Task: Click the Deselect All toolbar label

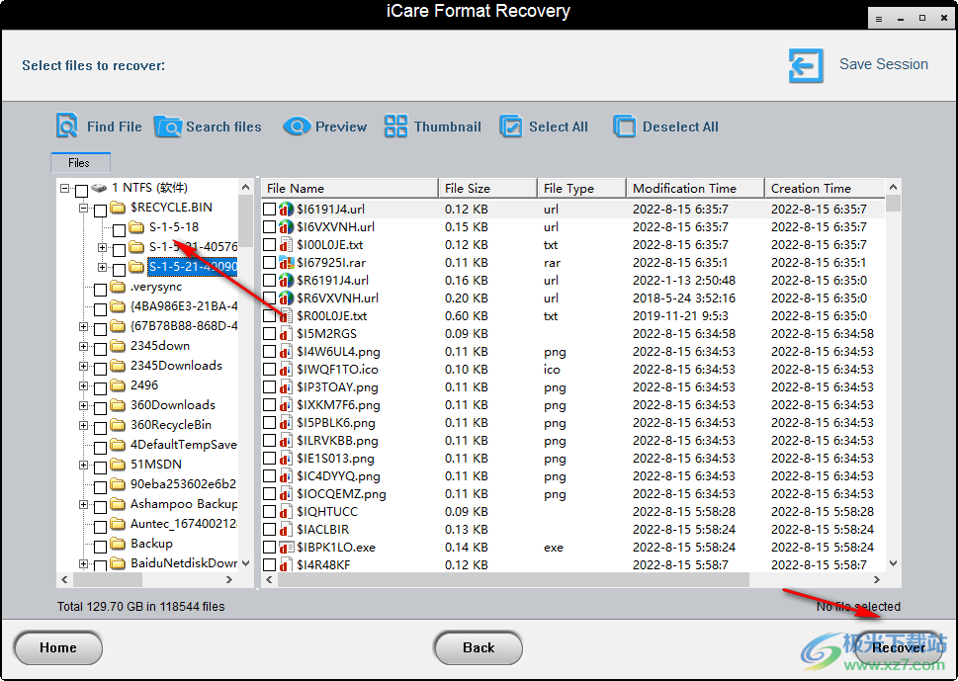Action: pos(680,127)
